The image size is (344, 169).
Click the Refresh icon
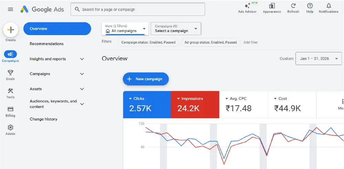tap(293, 6)
